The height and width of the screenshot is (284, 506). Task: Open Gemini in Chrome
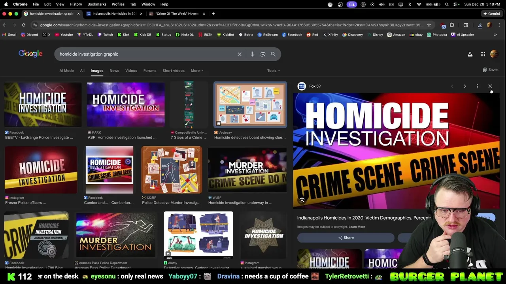click(491, 13)
